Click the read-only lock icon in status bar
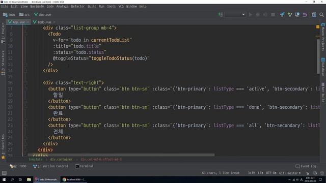The width and height of the screenshot is (326, 183). [308, 173]
